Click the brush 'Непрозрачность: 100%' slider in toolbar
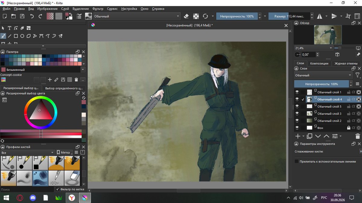Image resolution: width=362 pixels, height=203 pixels. pos(237,16)
